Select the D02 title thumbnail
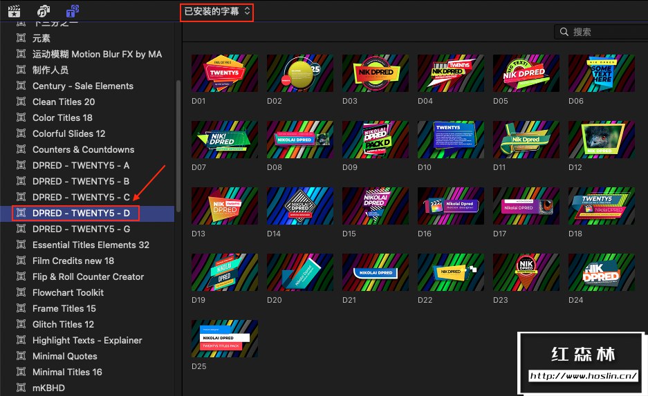Screen dimensions: 648x396 pos(300,73)
